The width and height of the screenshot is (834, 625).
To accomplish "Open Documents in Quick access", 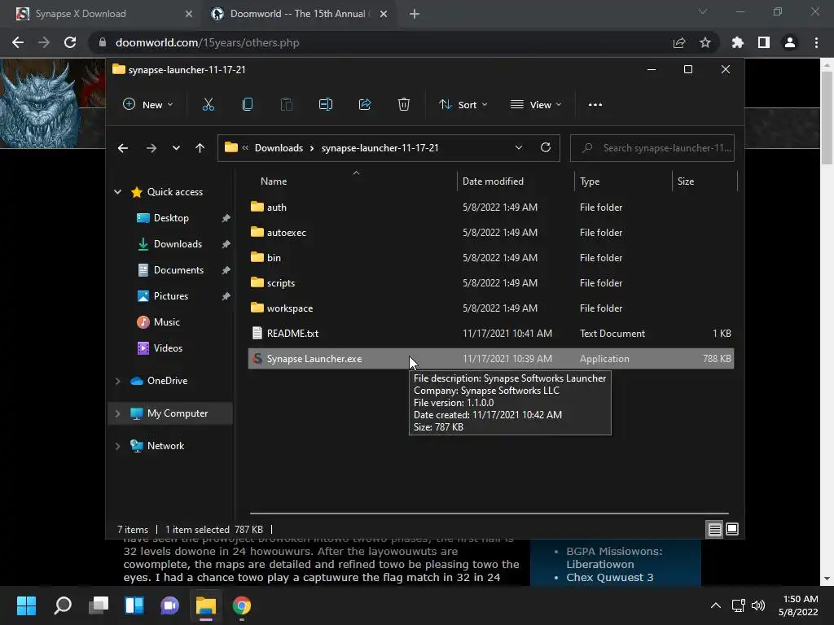I will click(178, 270).
